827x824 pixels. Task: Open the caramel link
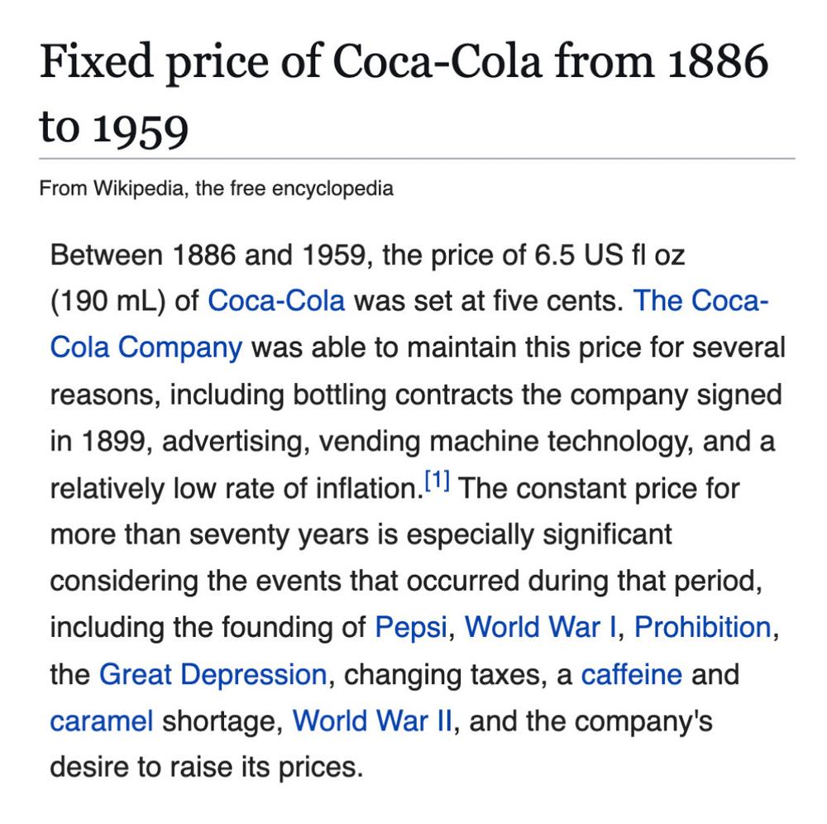[101, 721]
